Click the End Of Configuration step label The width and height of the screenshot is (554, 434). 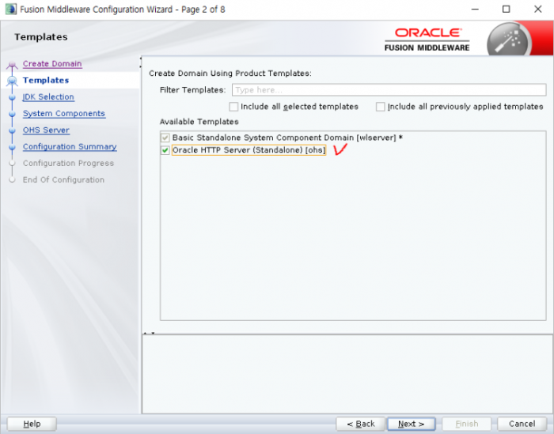pyautogui.click(x=63, y=180)
